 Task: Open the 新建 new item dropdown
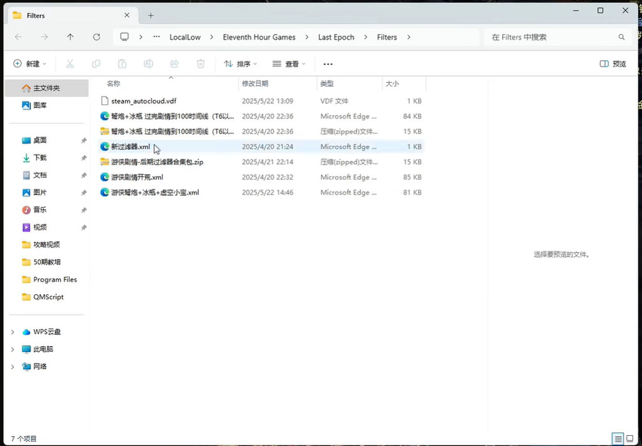29,64
